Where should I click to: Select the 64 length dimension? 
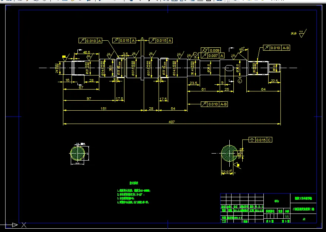coord(263,89)
